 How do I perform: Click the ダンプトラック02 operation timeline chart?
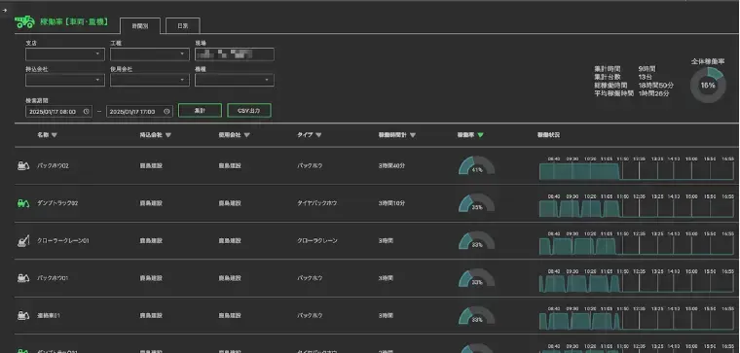pyautogui.click(x=637, y=206)
